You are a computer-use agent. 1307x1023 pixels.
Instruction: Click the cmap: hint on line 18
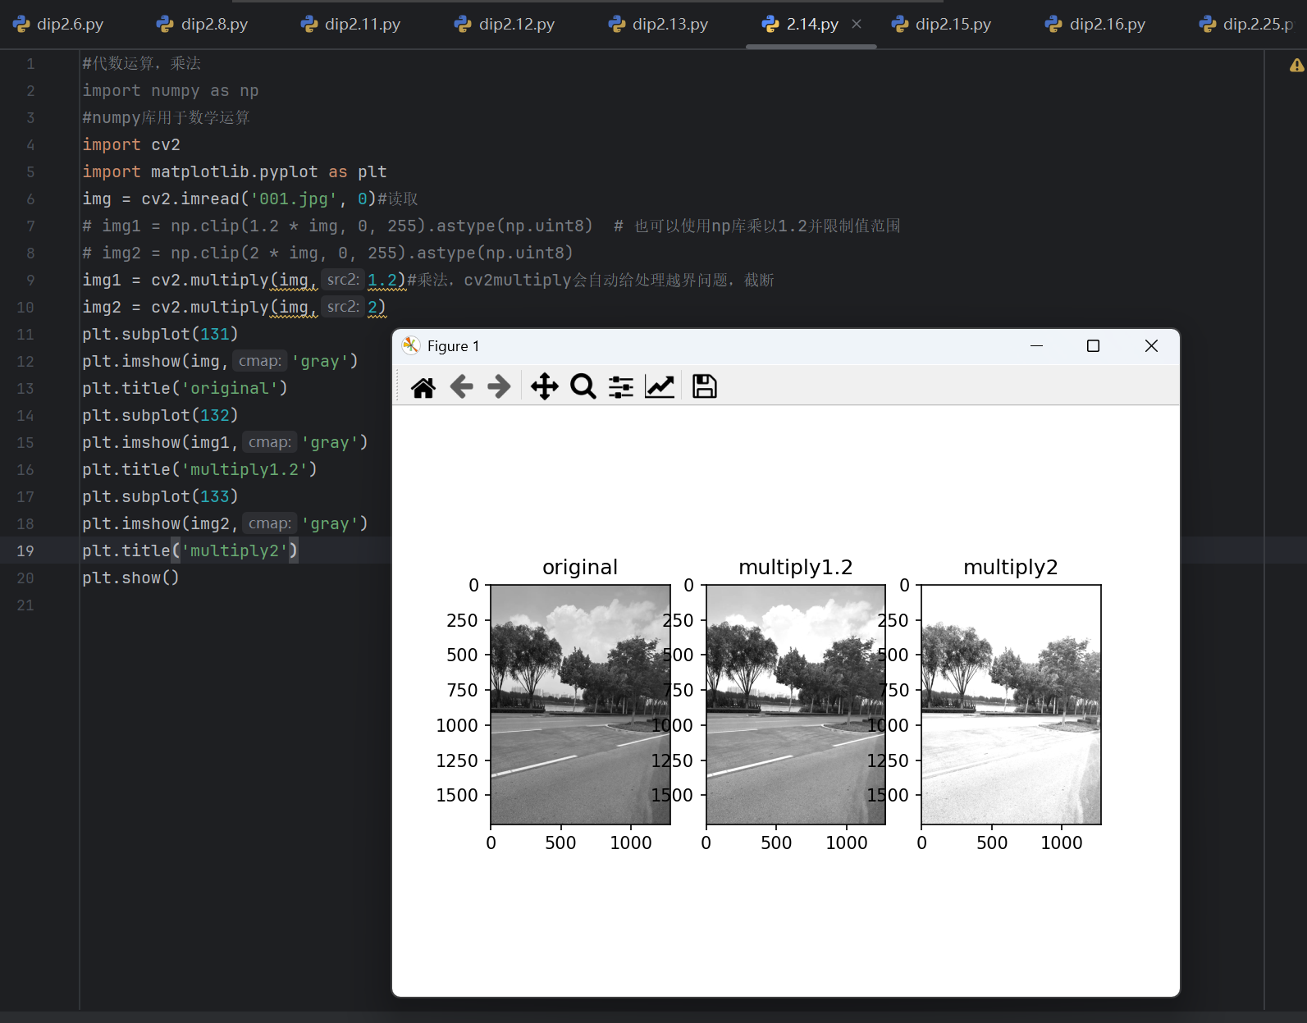(269, 523)
